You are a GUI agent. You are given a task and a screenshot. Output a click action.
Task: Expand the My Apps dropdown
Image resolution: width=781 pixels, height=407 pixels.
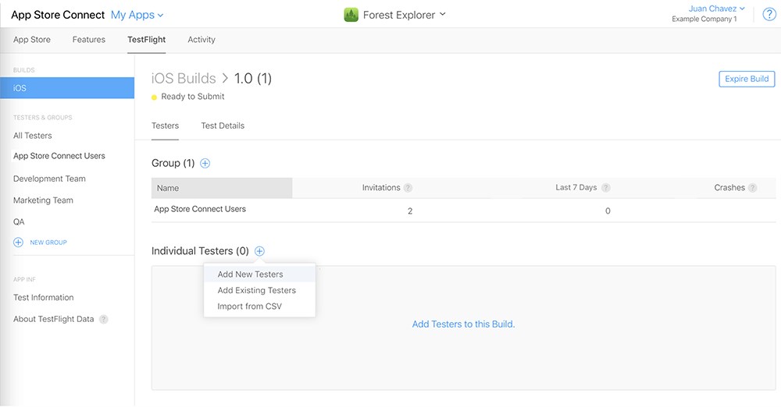coord(137,15)
